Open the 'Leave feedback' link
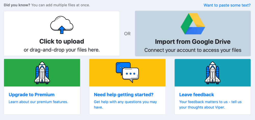Viewport: 255px width, 120px height. coord(197,95)
